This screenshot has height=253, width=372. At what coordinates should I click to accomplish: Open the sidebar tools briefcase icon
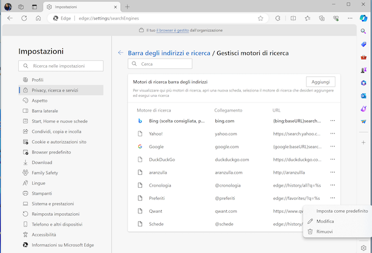(x=363, y=57)
